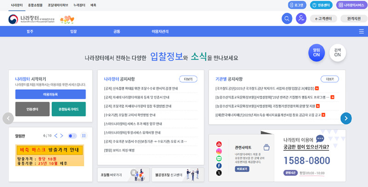Click the 원격지원 button
The height and width of the screenshot is (187, 368).
click(354, 18)
